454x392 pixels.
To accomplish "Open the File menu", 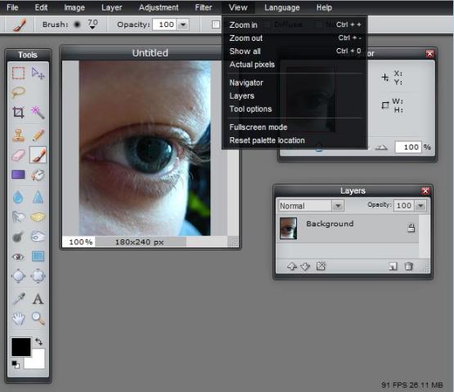I will 12,7.
